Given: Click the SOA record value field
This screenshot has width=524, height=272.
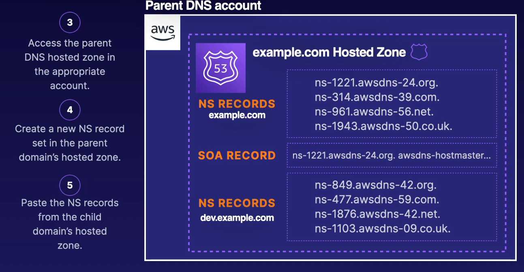Looking at the screenshot, I should pyautogui.click(x=391, y=155).
